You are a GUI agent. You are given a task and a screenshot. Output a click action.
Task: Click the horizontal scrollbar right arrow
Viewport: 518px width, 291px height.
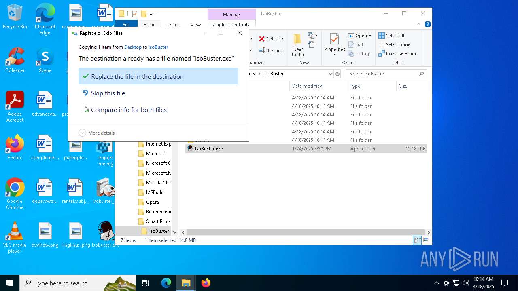[x=429, y=232]
